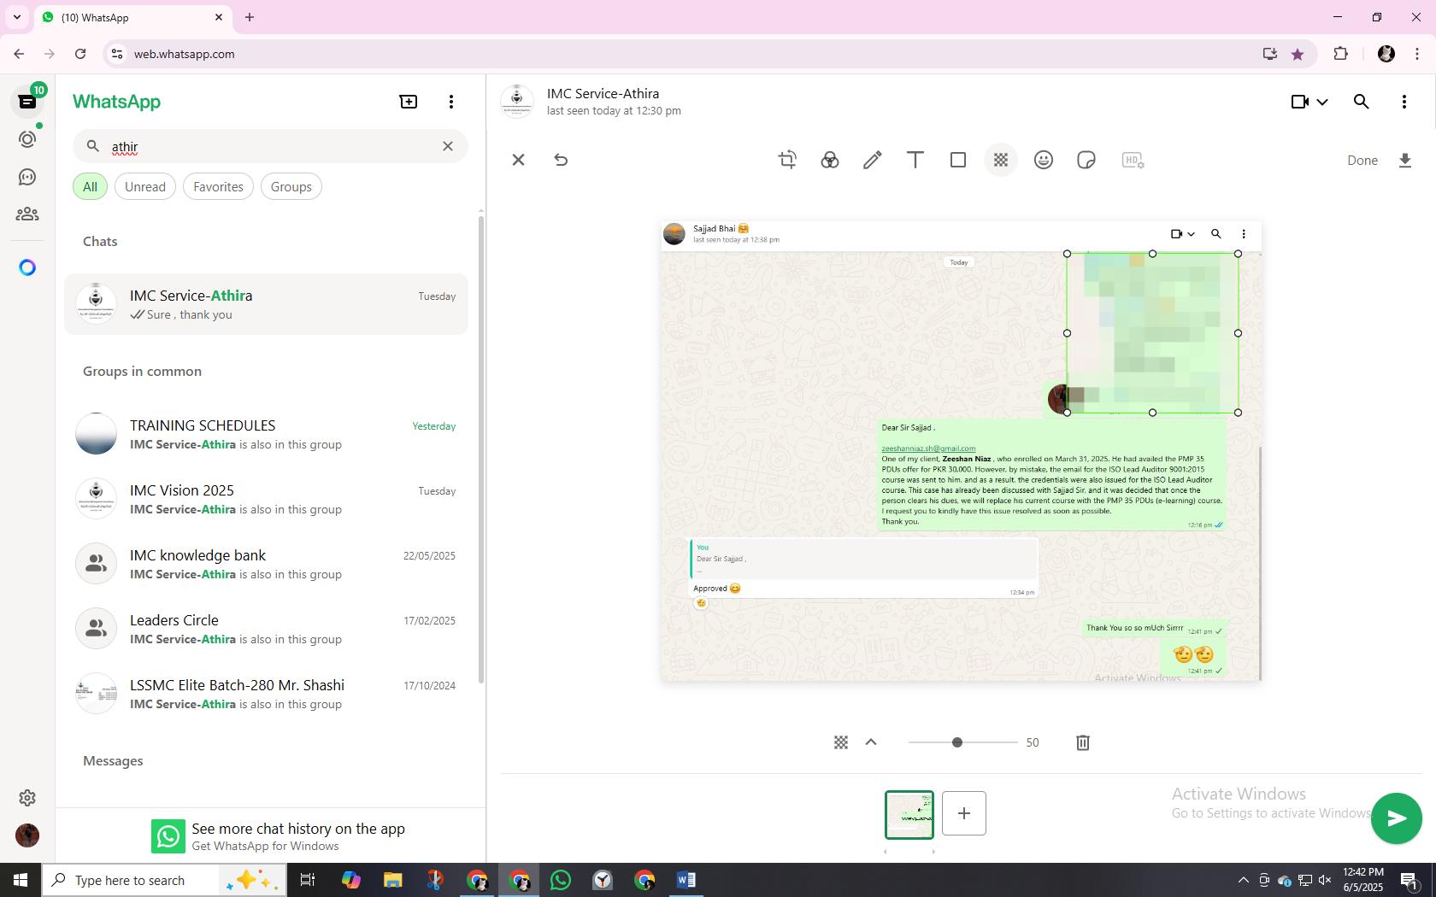Viewport: 1436px width, 897px height.
Task: Open Meta AI circle icon
Action: point(27,267)
